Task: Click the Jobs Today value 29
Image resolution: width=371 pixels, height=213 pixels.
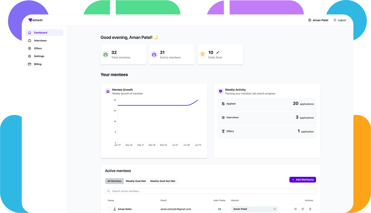Action: click(219, 209)
